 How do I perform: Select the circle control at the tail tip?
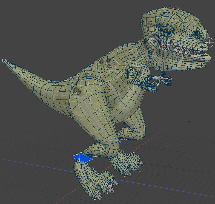pos(4,60)
